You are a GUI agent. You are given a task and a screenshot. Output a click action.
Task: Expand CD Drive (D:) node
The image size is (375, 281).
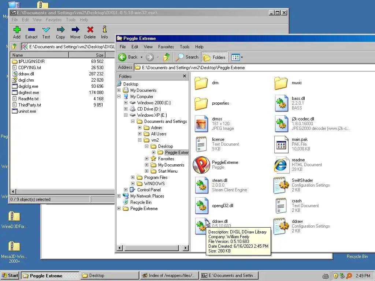[126, 109]
